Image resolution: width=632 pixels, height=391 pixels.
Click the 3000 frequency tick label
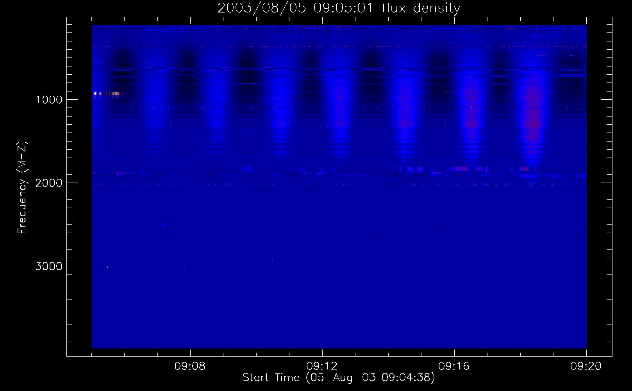click(x=49, y=266)
